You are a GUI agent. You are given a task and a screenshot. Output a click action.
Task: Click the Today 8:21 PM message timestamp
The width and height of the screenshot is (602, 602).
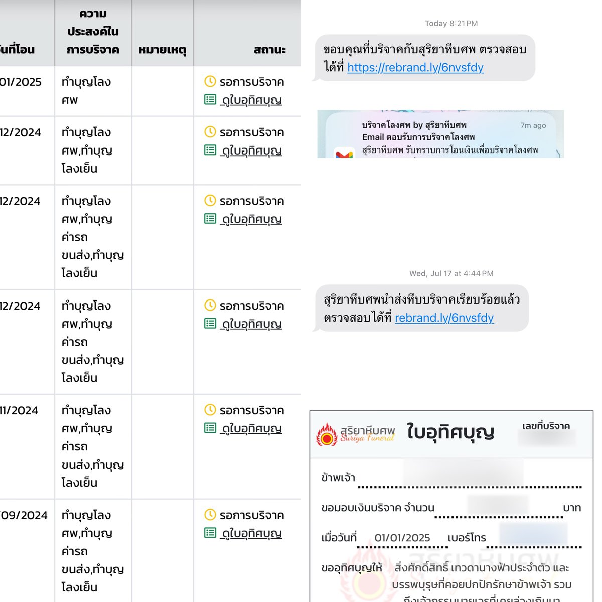451,23
